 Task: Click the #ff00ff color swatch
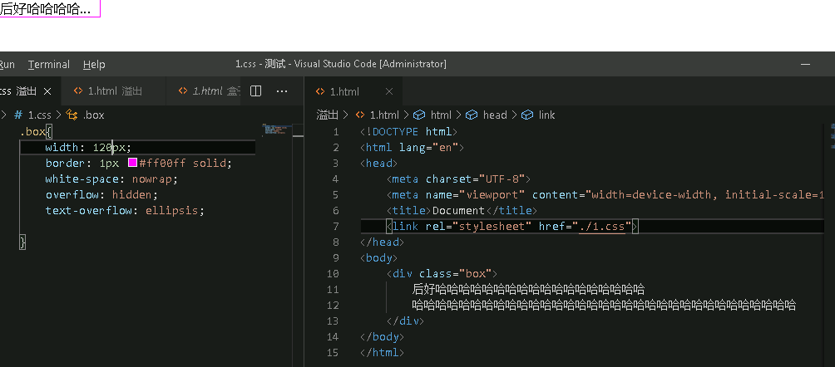tap(132, 163)
